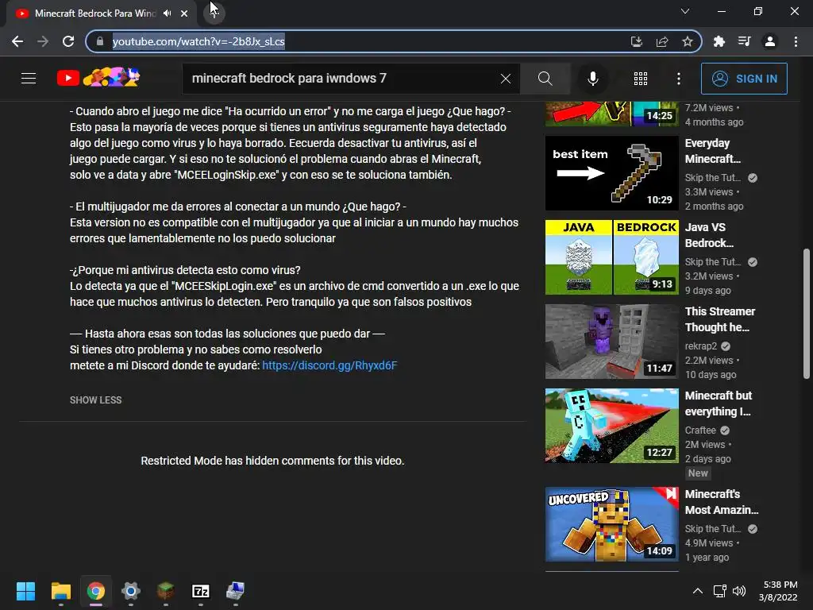Open Java VS Bedrock thumbnail
Screen dimensions: 813x610
point(612,257)
